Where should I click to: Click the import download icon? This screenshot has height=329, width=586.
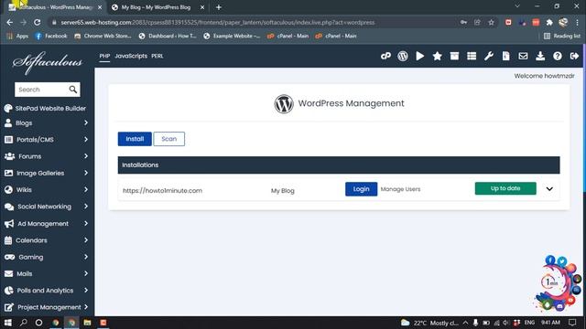540,56
